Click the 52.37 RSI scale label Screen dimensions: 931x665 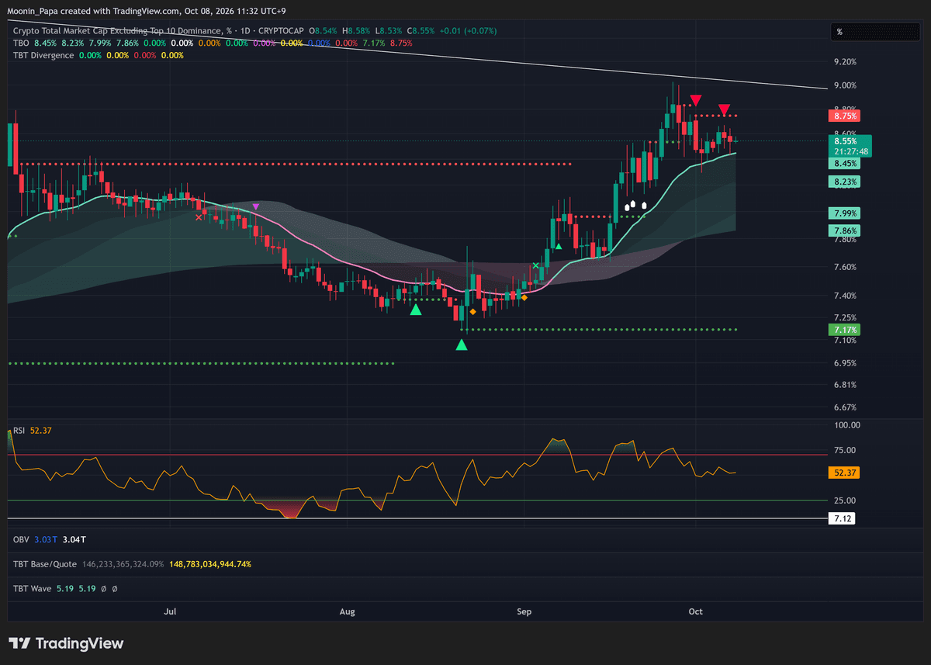tap(843, 472)
